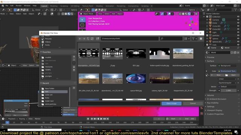
Task: Uncheck the particles collection checkbox
Action: click(207, 35)
